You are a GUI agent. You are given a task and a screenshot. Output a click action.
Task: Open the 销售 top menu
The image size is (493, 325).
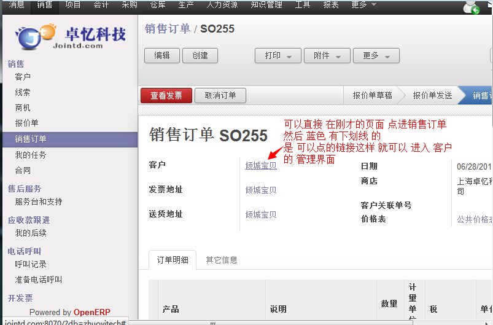[45, 5]
